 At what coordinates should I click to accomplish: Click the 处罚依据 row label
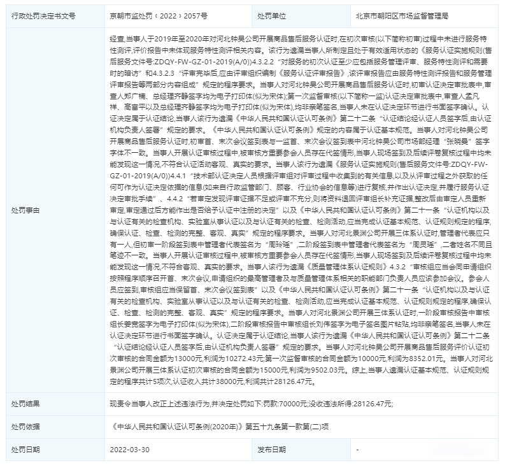pyautogui.click(x=25, y=426)
